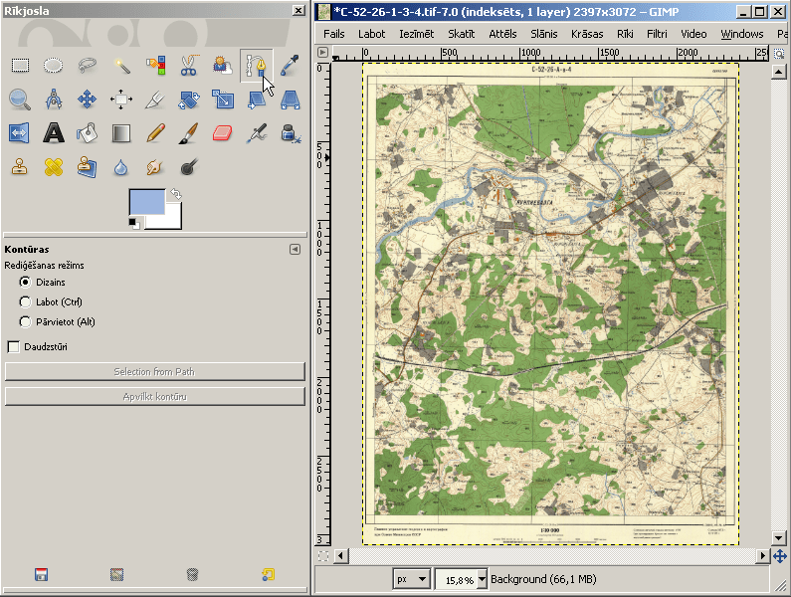Select the Move tool

[x=88, y=99]
